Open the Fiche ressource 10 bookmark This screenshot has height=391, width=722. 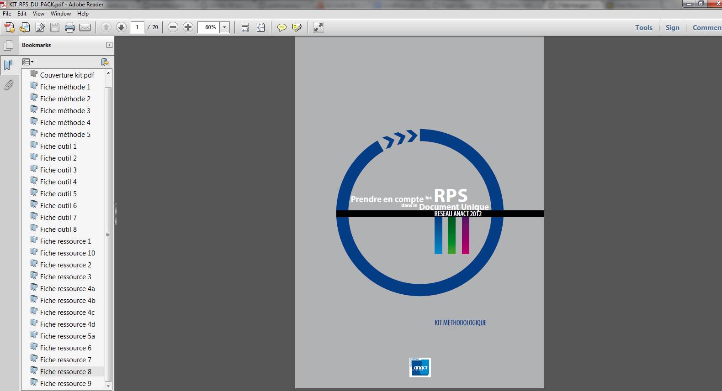pos(68,253)
